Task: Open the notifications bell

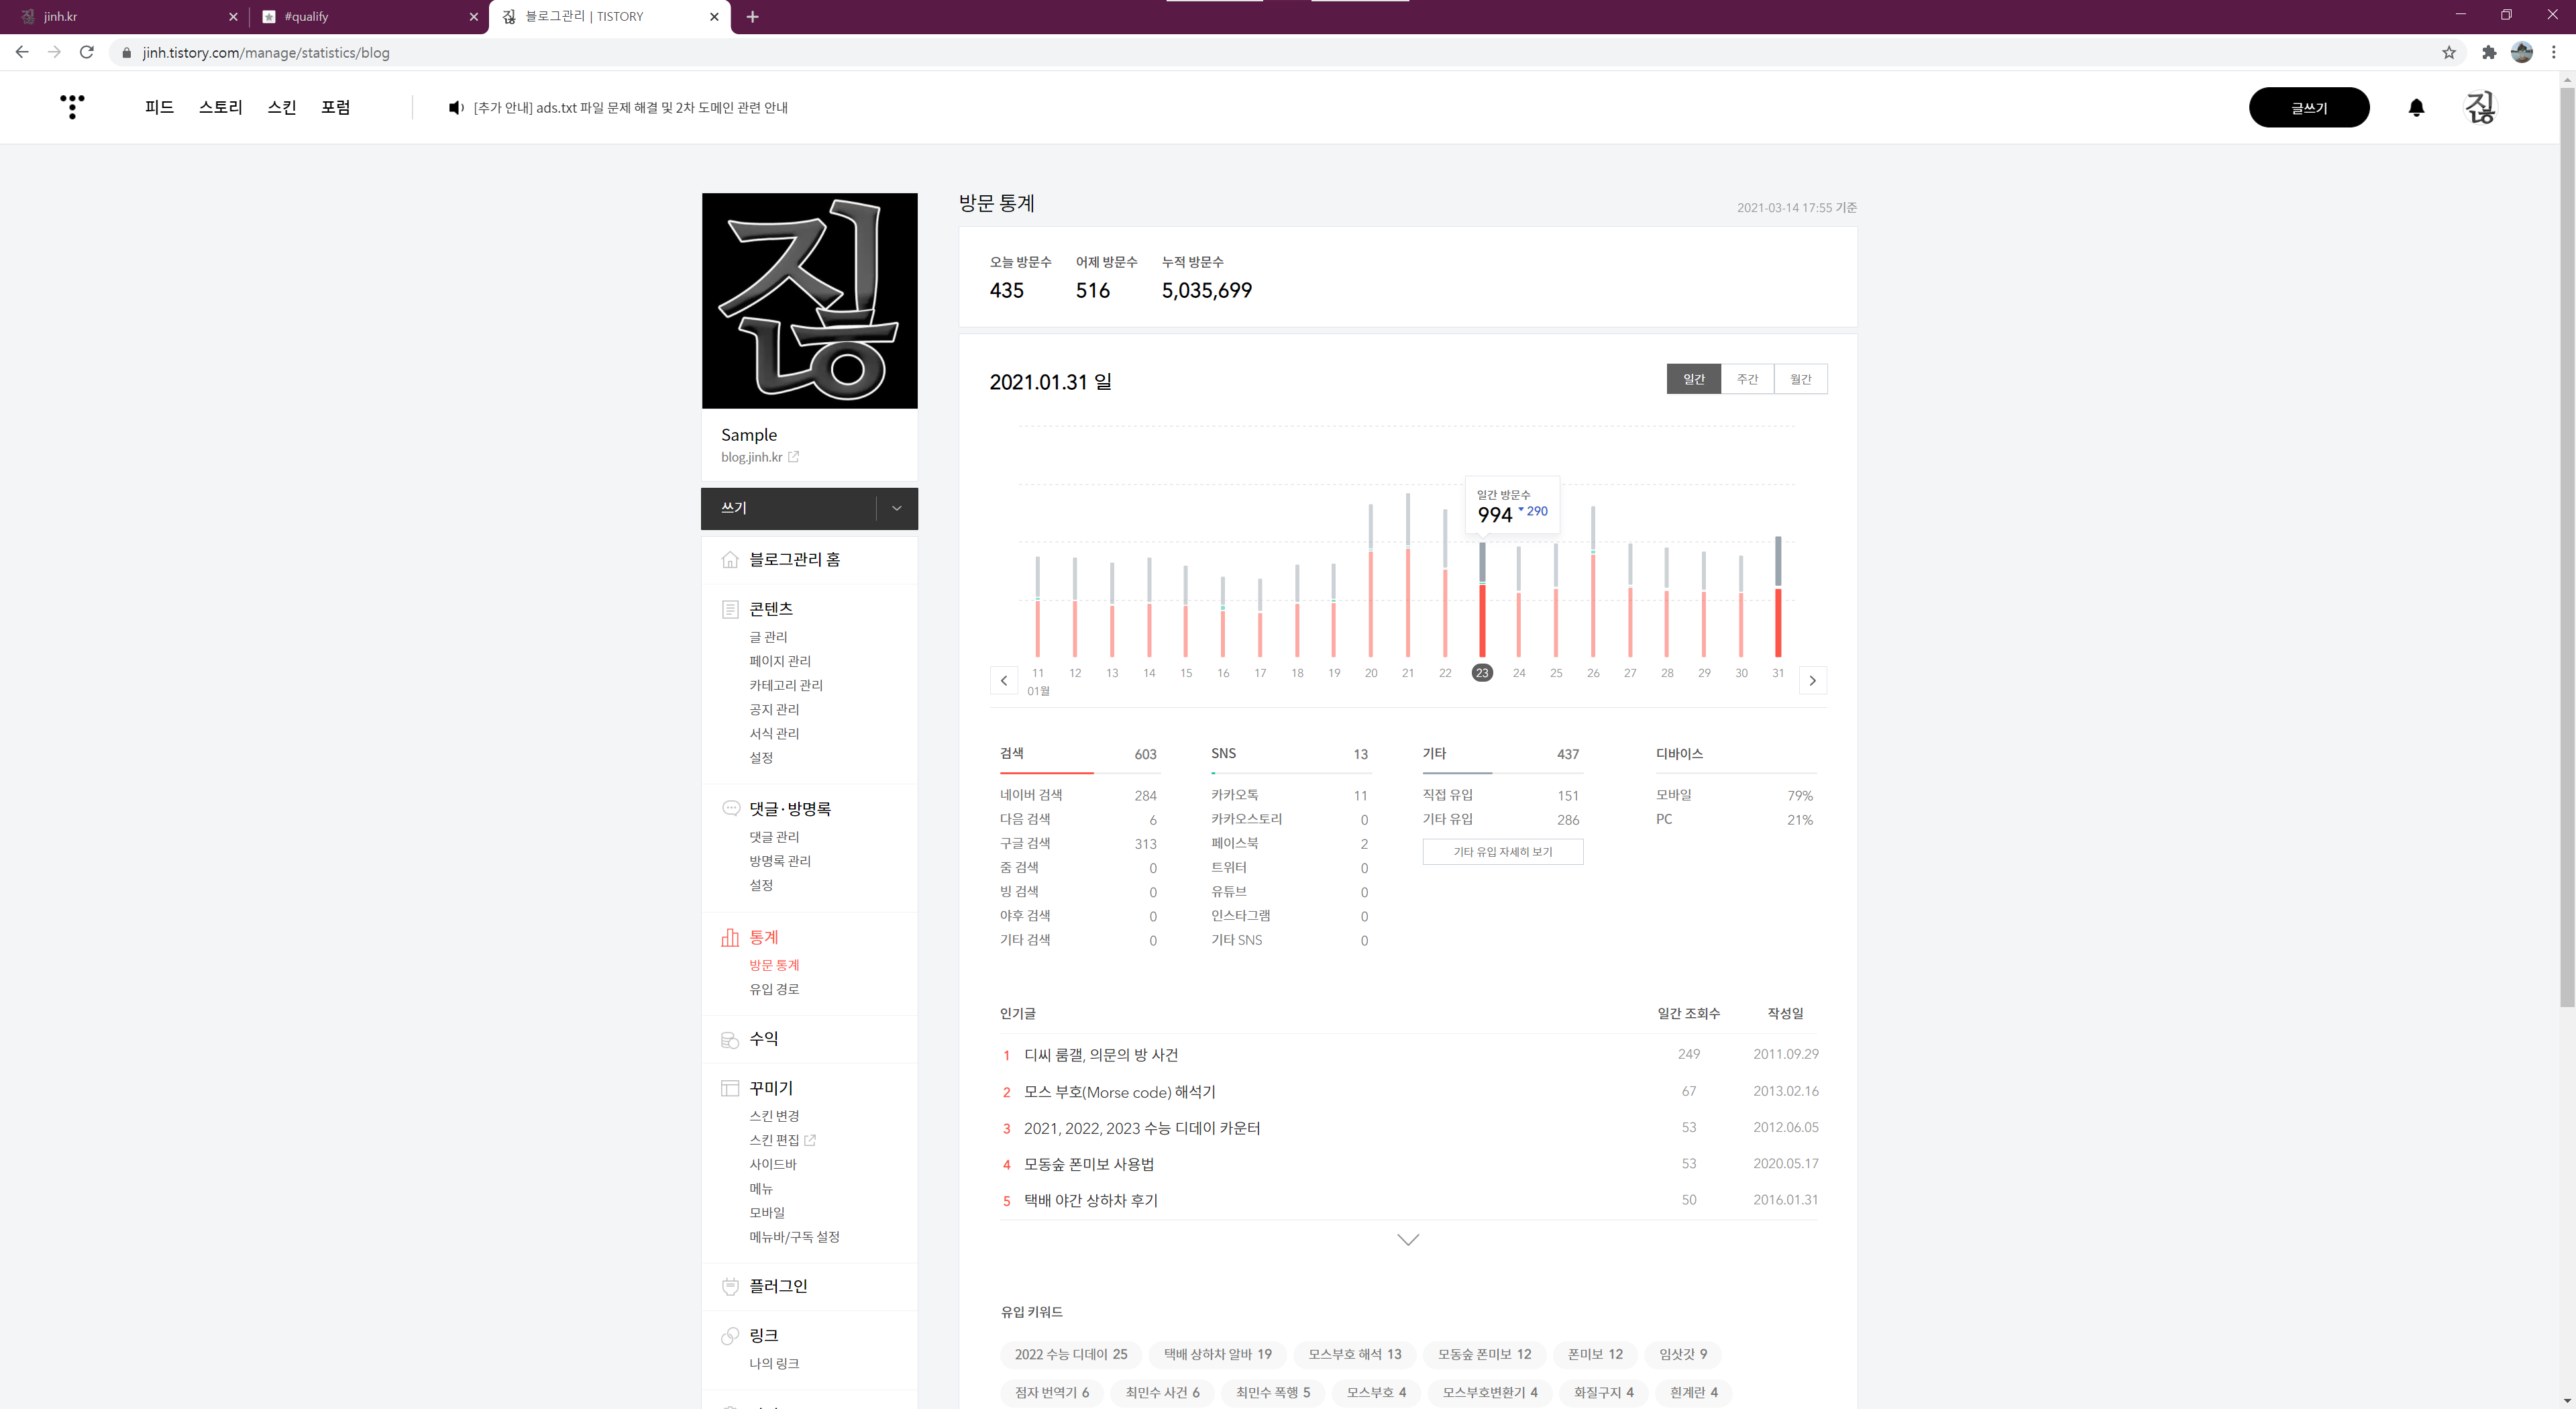Action: tap(2416, 107)
